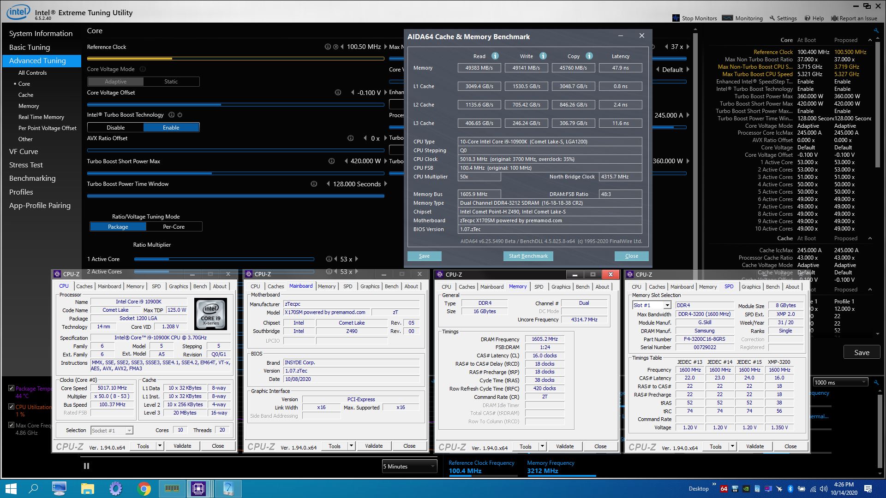The image size is (886, 498).
Task: Adjust the Core Voltage Offset slider
Action: click(235, 105)
